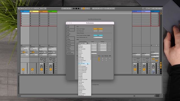The image size is (180, 101).
Task: Toggle Show Tempo Follower Toggle button
Action: pyautogui.click(x=98, y=35)
